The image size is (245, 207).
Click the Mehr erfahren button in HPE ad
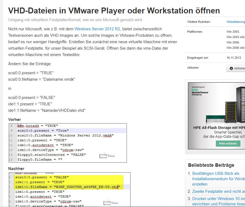pos(228,143)
